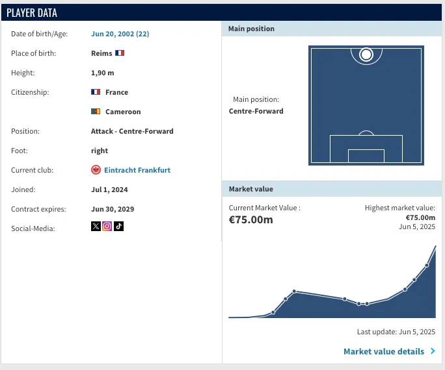Open the X (Twitter) social media icon

click(x=96, y=227)
